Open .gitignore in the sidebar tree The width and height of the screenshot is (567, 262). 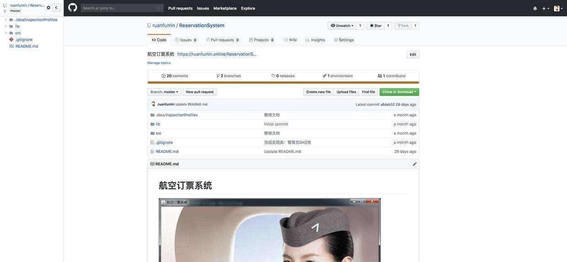[24, 40]
